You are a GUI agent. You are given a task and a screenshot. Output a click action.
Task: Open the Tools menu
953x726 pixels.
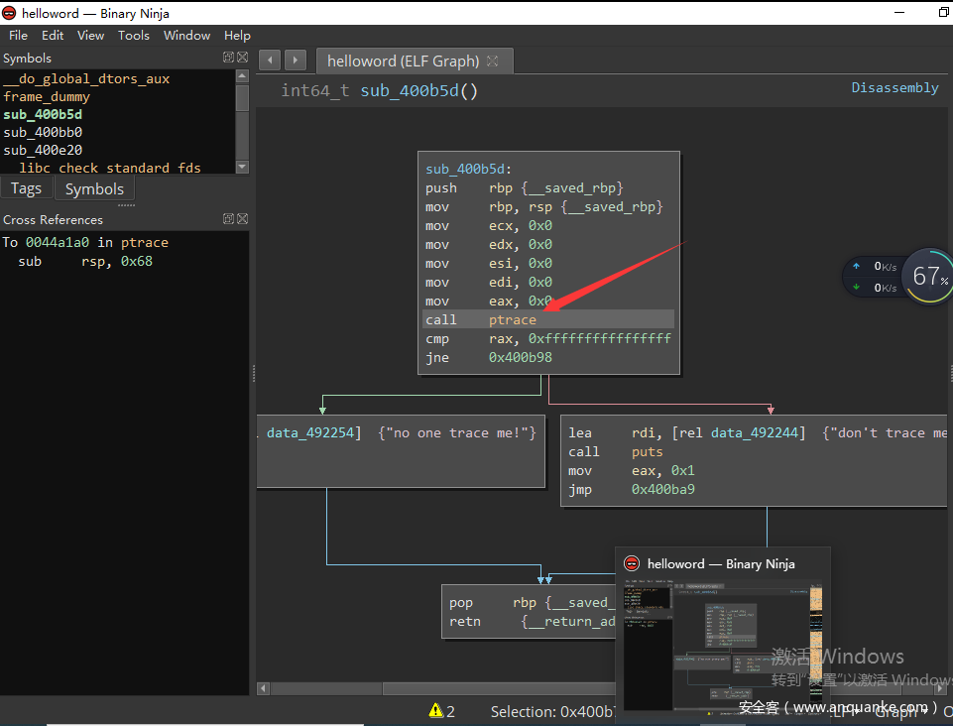(134, 35)
